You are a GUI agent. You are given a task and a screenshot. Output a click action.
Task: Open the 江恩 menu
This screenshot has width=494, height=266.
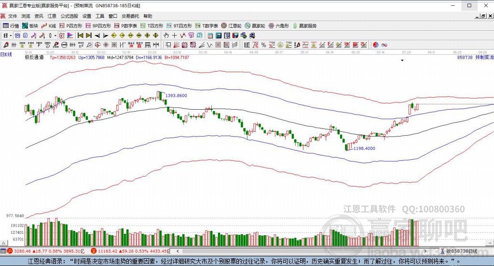coord(52,16)
